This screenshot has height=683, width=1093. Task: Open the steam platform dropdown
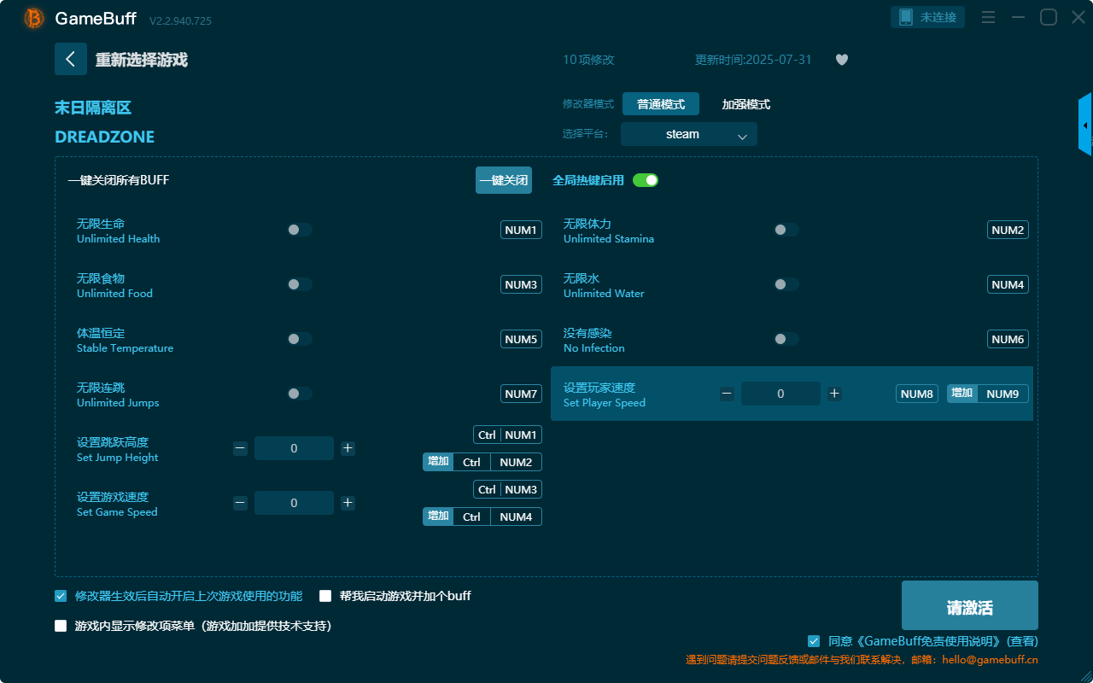click(x=688, y=134)
